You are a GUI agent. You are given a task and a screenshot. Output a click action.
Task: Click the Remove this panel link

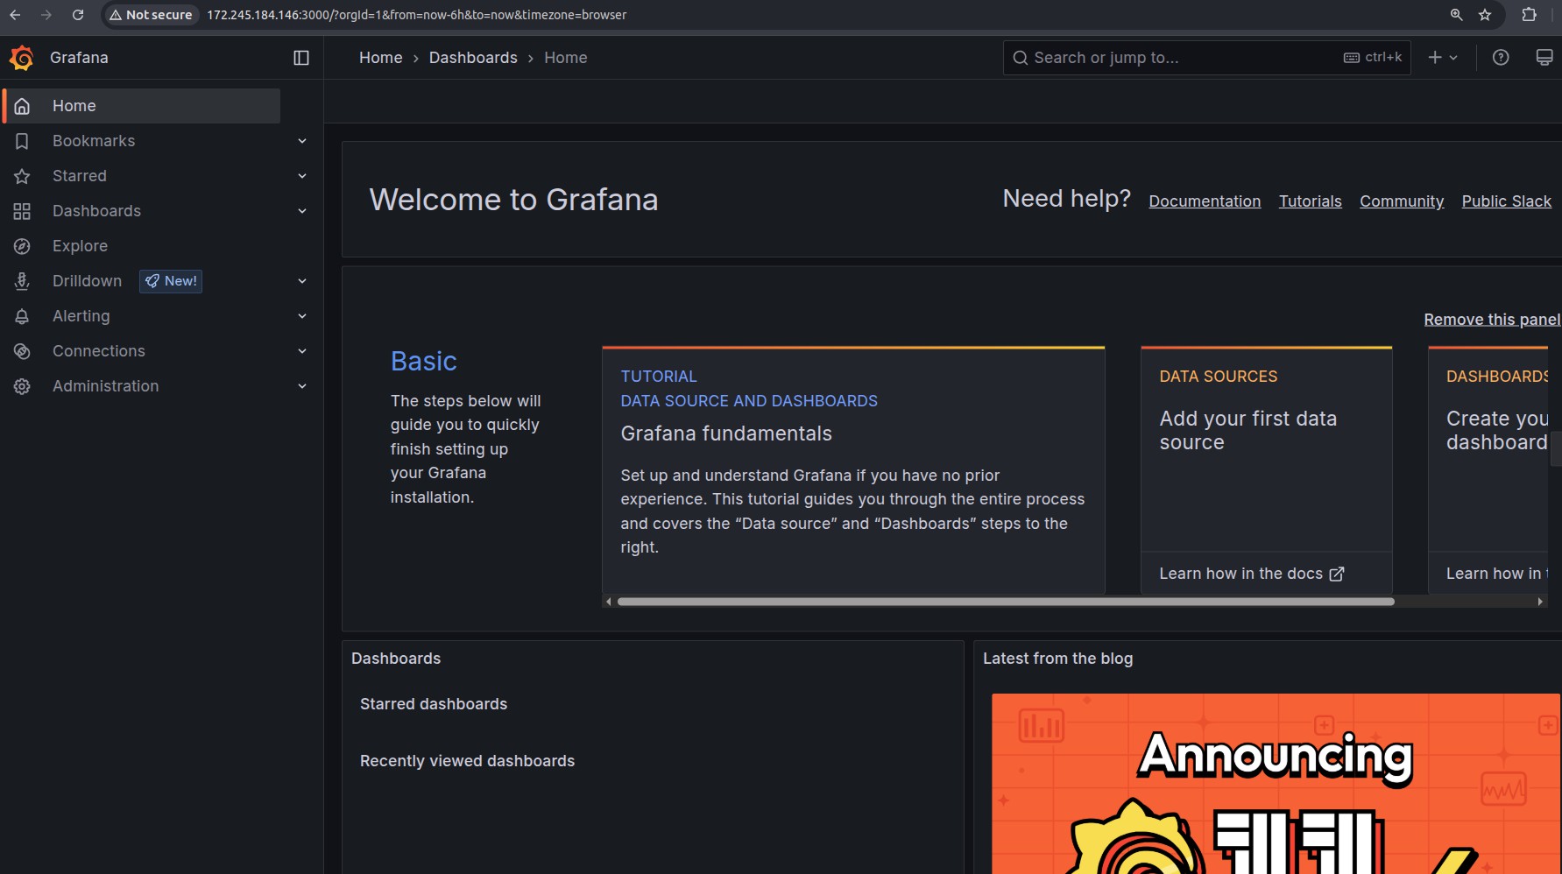tap(1491, 320)
